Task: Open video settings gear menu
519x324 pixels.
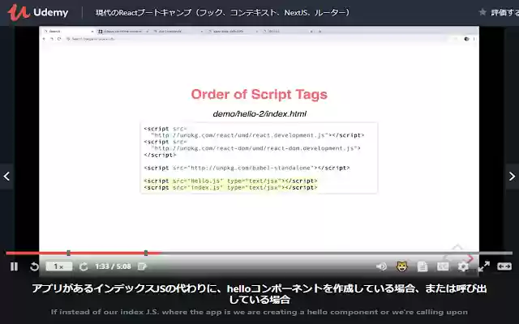Action: click(463, 266)
